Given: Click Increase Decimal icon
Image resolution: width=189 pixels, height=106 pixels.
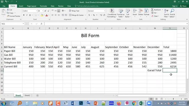Looking at the screenshot, I should tap(101, 15).
